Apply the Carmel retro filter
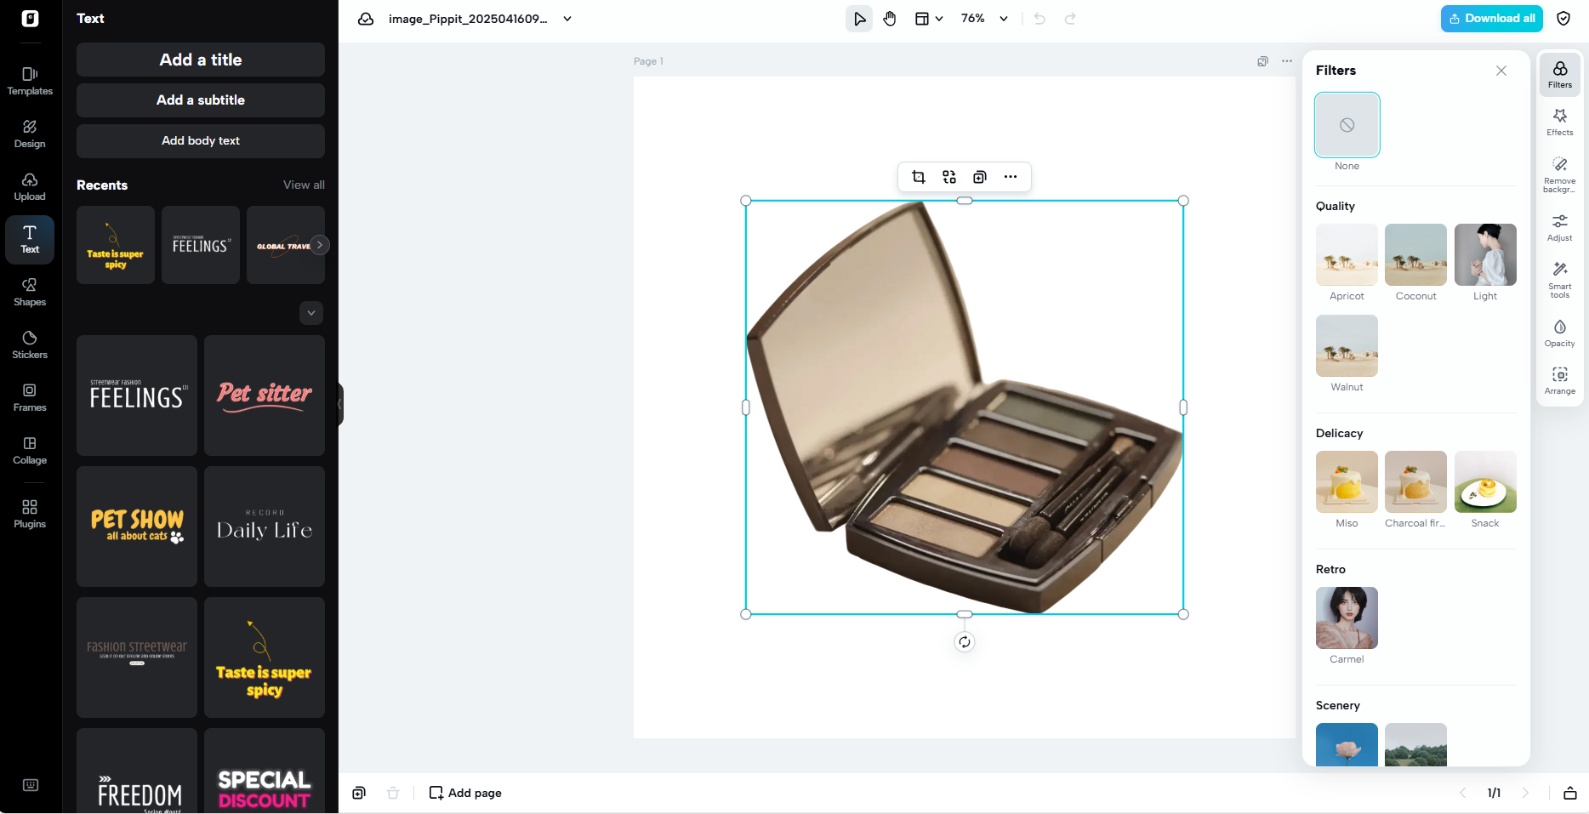 click(x=1347, y=618)
